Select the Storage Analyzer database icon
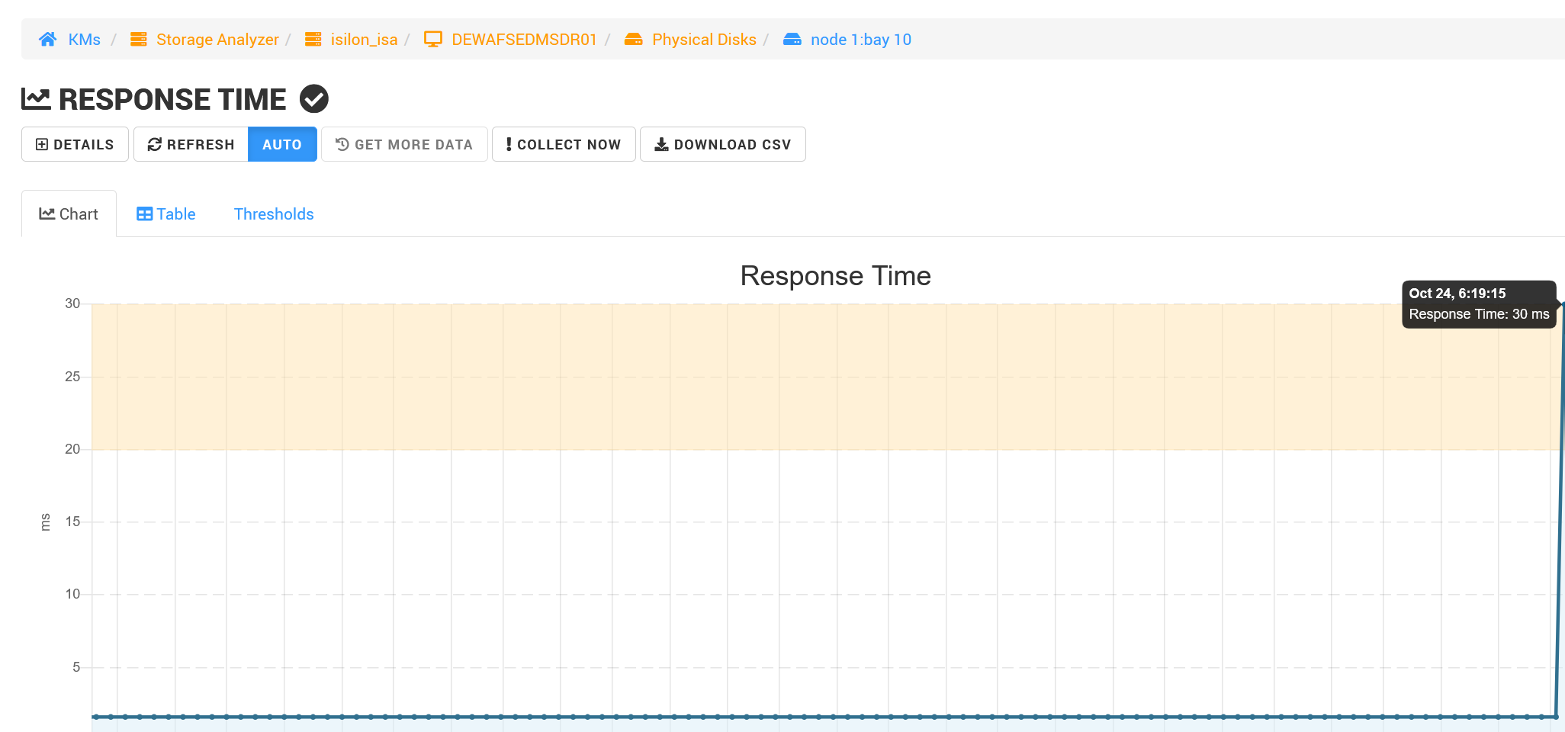1565x732 pixels. pyautogui.click(x=138, y=39)
